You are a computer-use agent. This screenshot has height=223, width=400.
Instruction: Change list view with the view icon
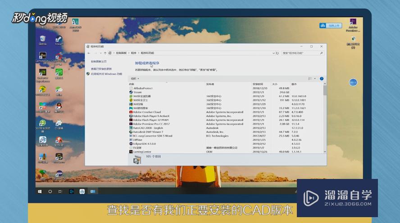tap(310, 79)
